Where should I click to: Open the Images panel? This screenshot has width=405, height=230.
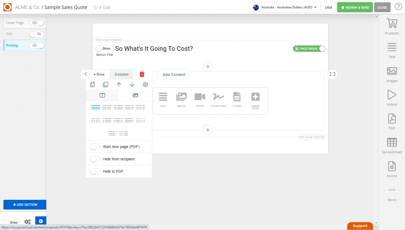[392, 74]
